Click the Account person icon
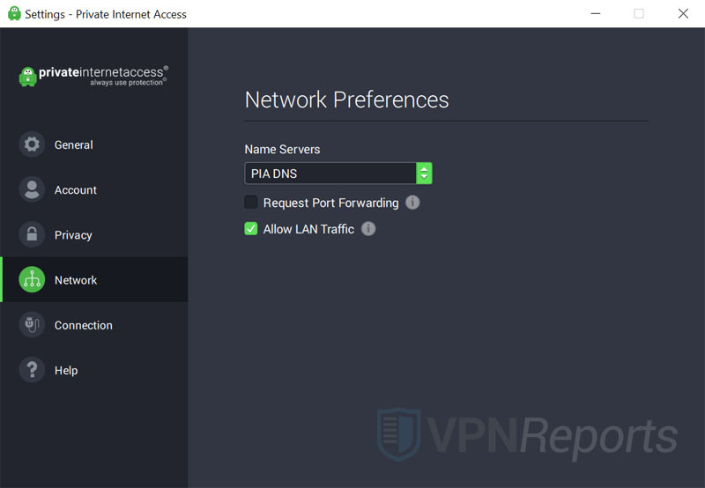Screen dimensions: 705x488 [32, 189]
